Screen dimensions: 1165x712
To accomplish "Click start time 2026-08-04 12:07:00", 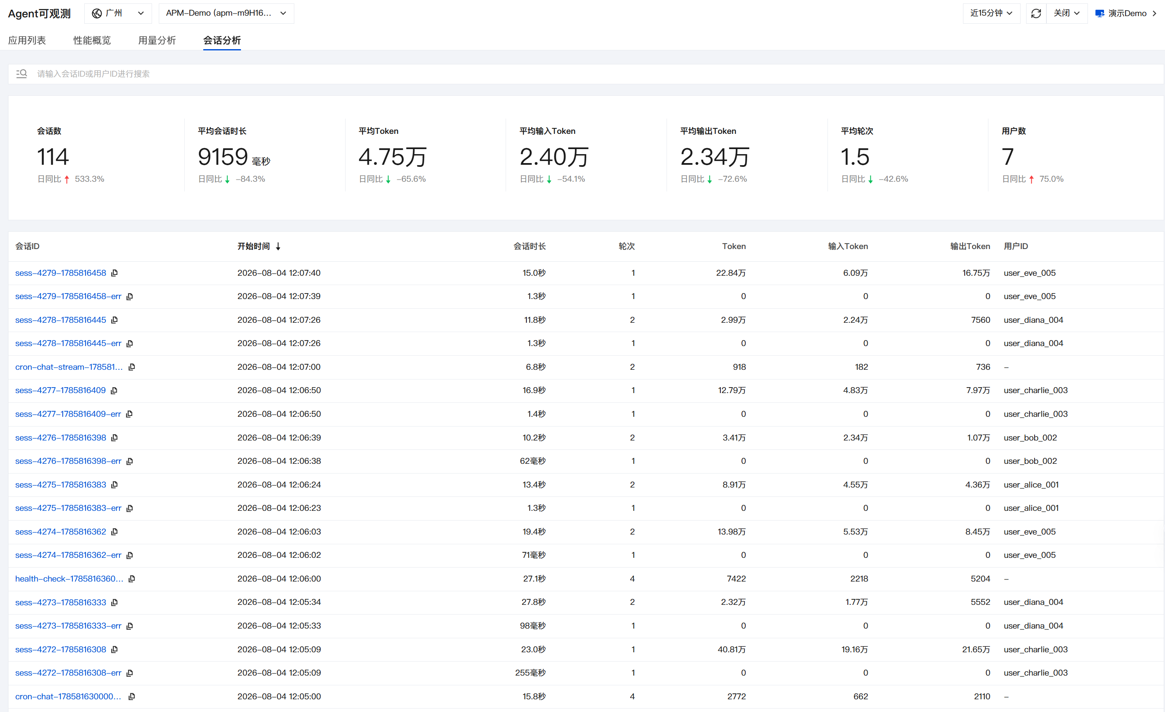I will (279, 367).
